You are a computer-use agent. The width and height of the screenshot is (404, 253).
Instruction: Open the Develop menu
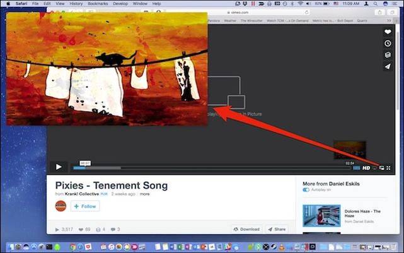point(120,4)
